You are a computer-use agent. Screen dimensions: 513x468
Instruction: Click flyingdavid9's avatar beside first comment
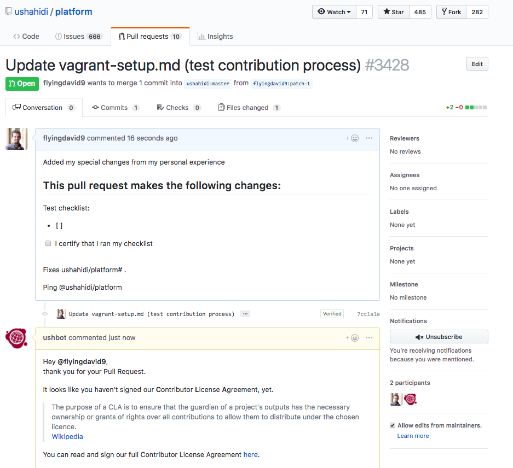pos(16,139)
